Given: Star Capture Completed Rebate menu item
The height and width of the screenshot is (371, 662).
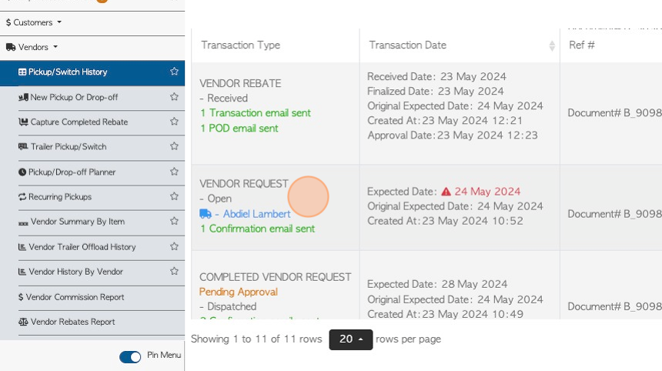Looking at the screenshot, I should tap(174, 122).
